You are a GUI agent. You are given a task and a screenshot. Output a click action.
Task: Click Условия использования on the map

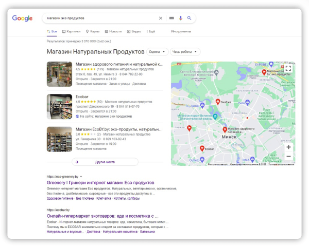coord(281,164)
